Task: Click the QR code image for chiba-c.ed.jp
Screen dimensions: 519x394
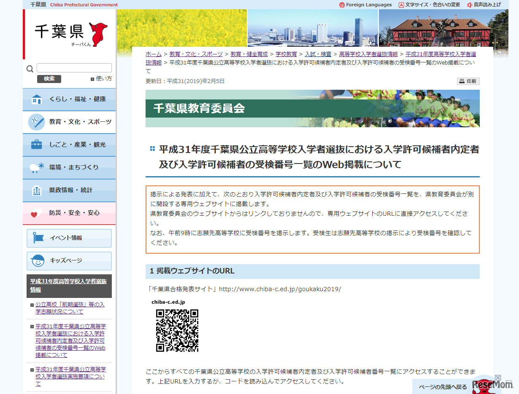Action: coord(177,330)
